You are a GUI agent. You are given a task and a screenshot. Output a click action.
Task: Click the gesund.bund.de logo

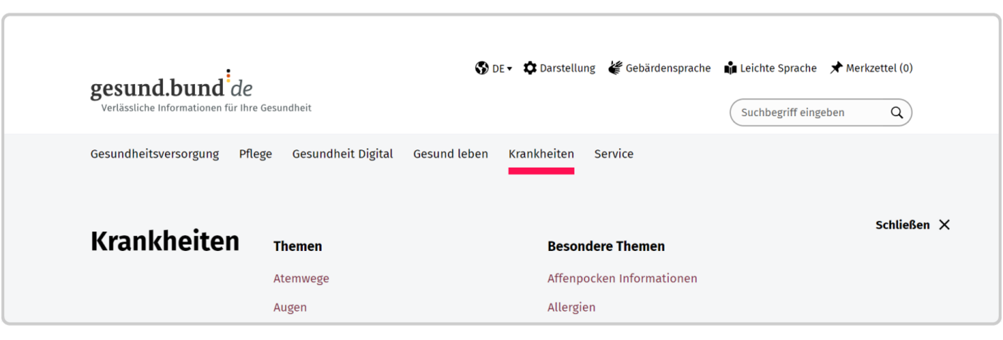click(171, 88)
